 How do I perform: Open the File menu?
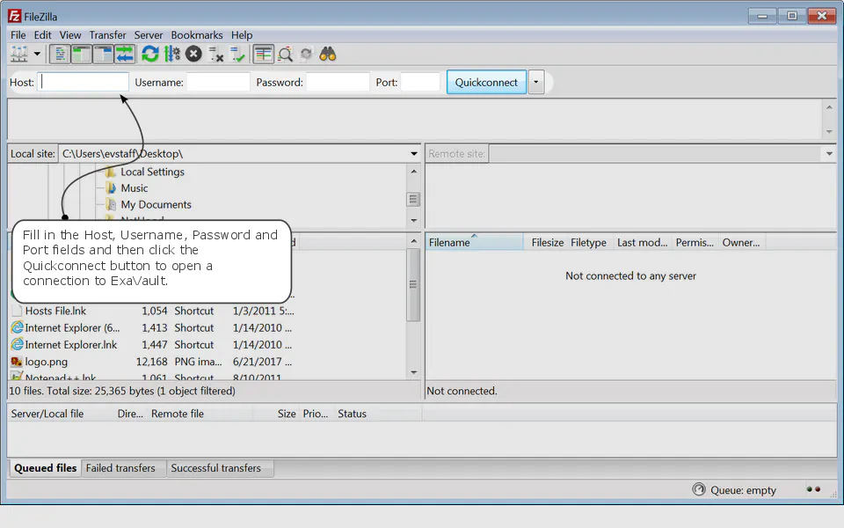pyautogui.click(x=18, y=35)
